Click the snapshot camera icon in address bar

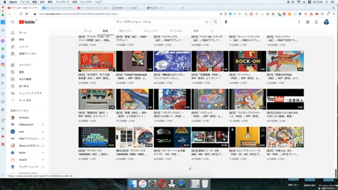(x=225, y=14)
